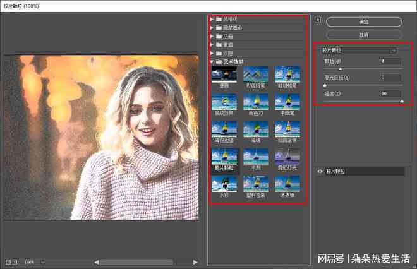Expand the 风格化 filter folder
Image resolution: width=417 pixels, height=269 pixels.
click(x=212, y=19)
